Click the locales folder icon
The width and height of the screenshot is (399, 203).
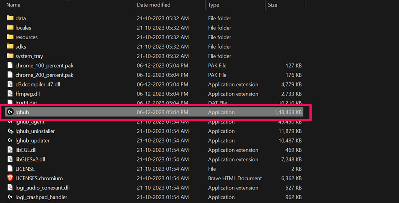pos(10,28)
